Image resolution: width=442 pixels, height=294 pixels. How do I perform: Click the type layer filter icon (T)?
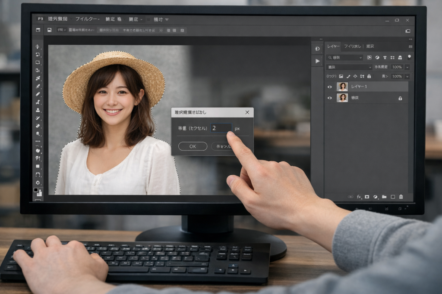pos(385,57)
